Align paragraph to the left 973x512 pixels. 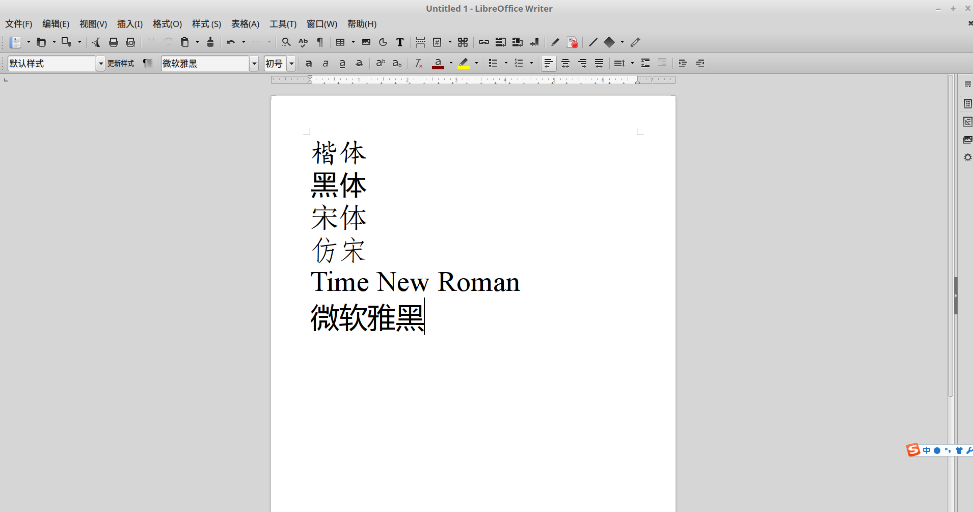click(549, 63)
